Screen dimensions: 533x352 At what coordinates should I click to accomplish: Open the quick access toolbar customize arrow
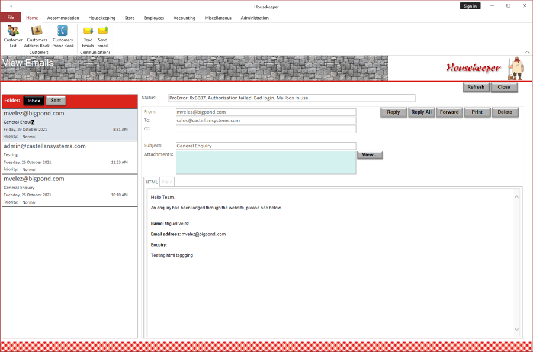11,6
